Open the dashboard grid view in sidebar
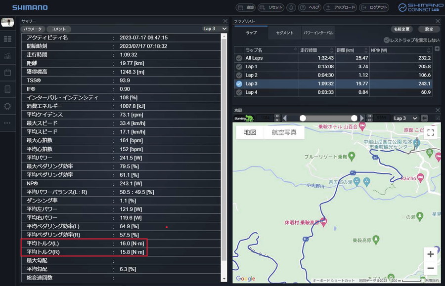Image resolution: width=445 pixels, height=286 pixels. (7, 39)
